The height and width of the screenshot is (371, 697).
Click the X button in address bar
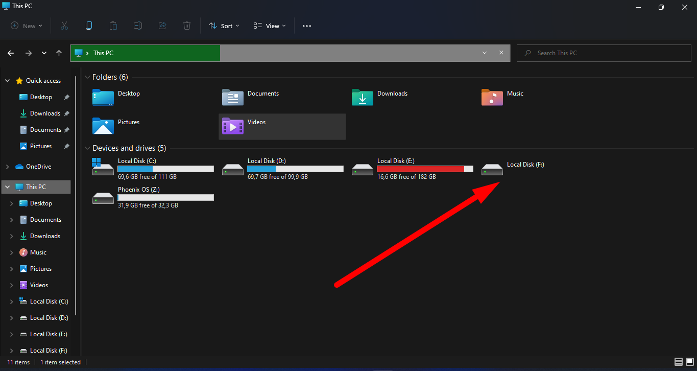pos(501,53)
